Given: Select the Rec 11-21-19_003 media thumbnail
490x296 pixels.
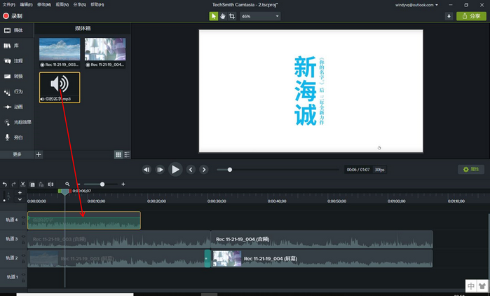Looking at the screenshot, I should (x=60, y=53).
